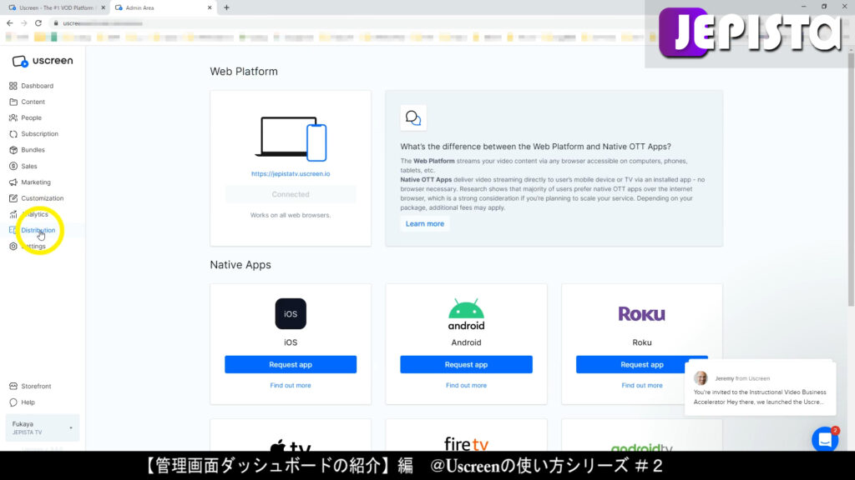Request the iOS app
855x480 pixels.
[291, 365]
